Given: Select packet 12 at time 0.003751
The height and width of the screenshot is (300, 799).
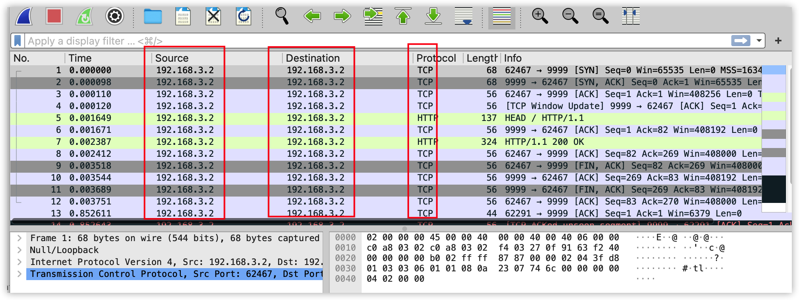Looking at the screenshot, I should [386, 202].
